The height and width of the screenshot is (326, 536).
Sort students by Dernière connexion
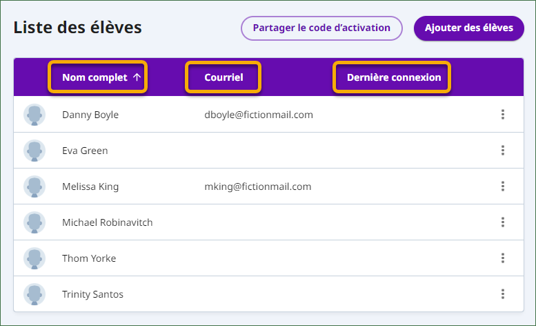point(394,77)
